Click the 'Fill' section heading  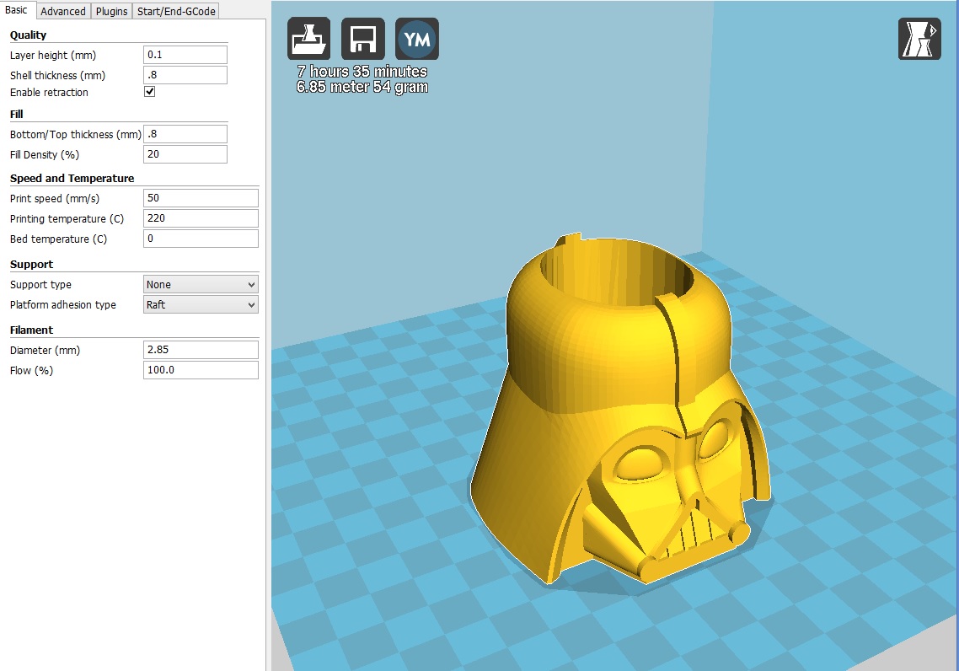17,114
